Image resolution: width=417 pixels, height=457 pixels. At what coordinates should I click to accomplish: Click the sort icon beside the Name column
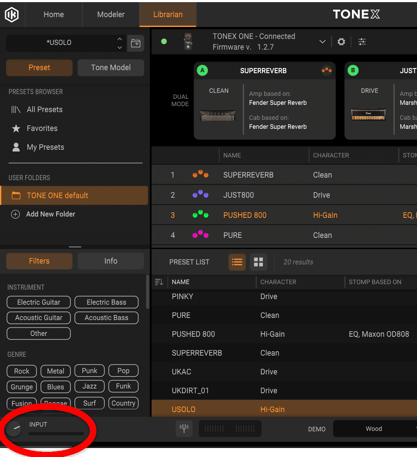[159, 282]
